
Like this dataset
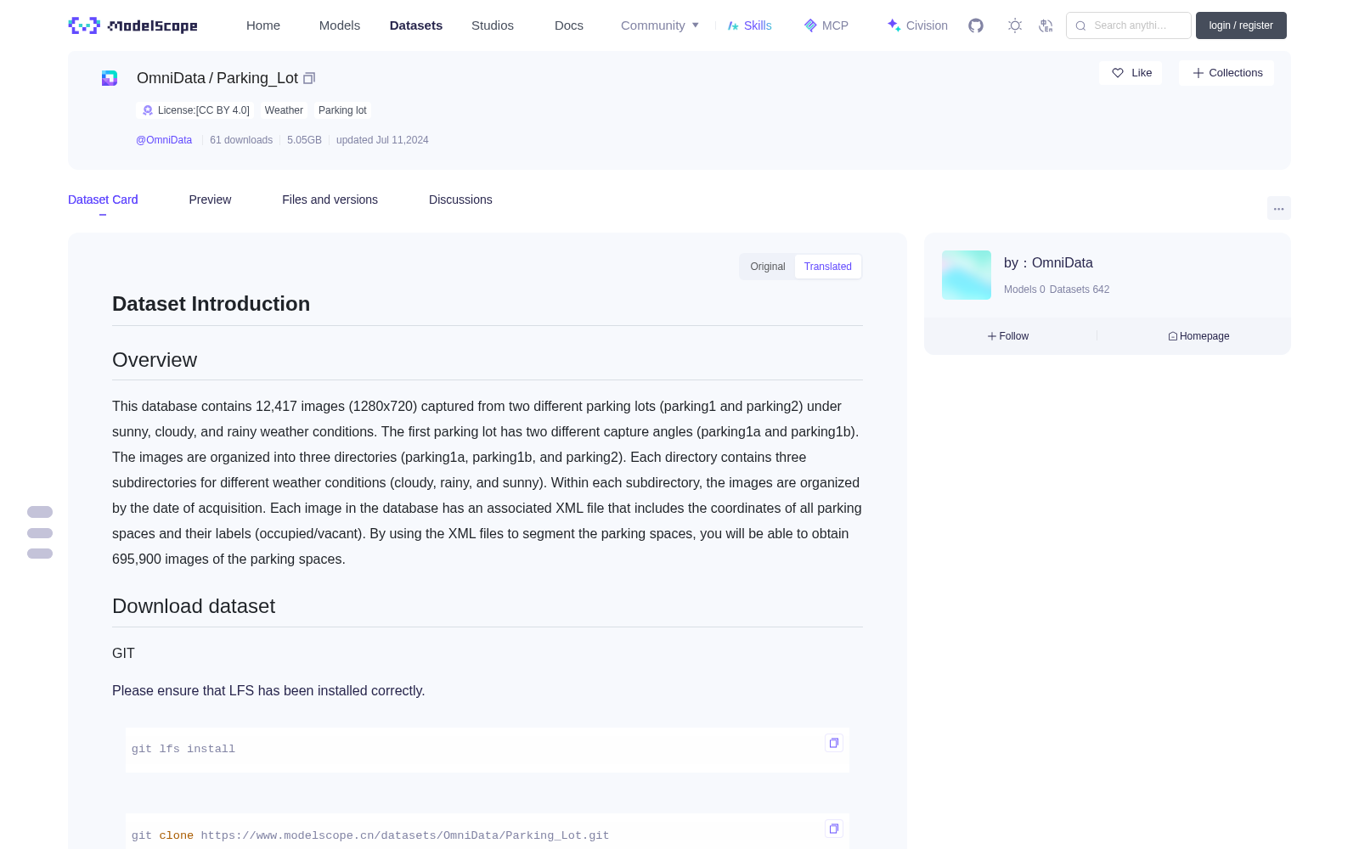tap(1131, 73)
